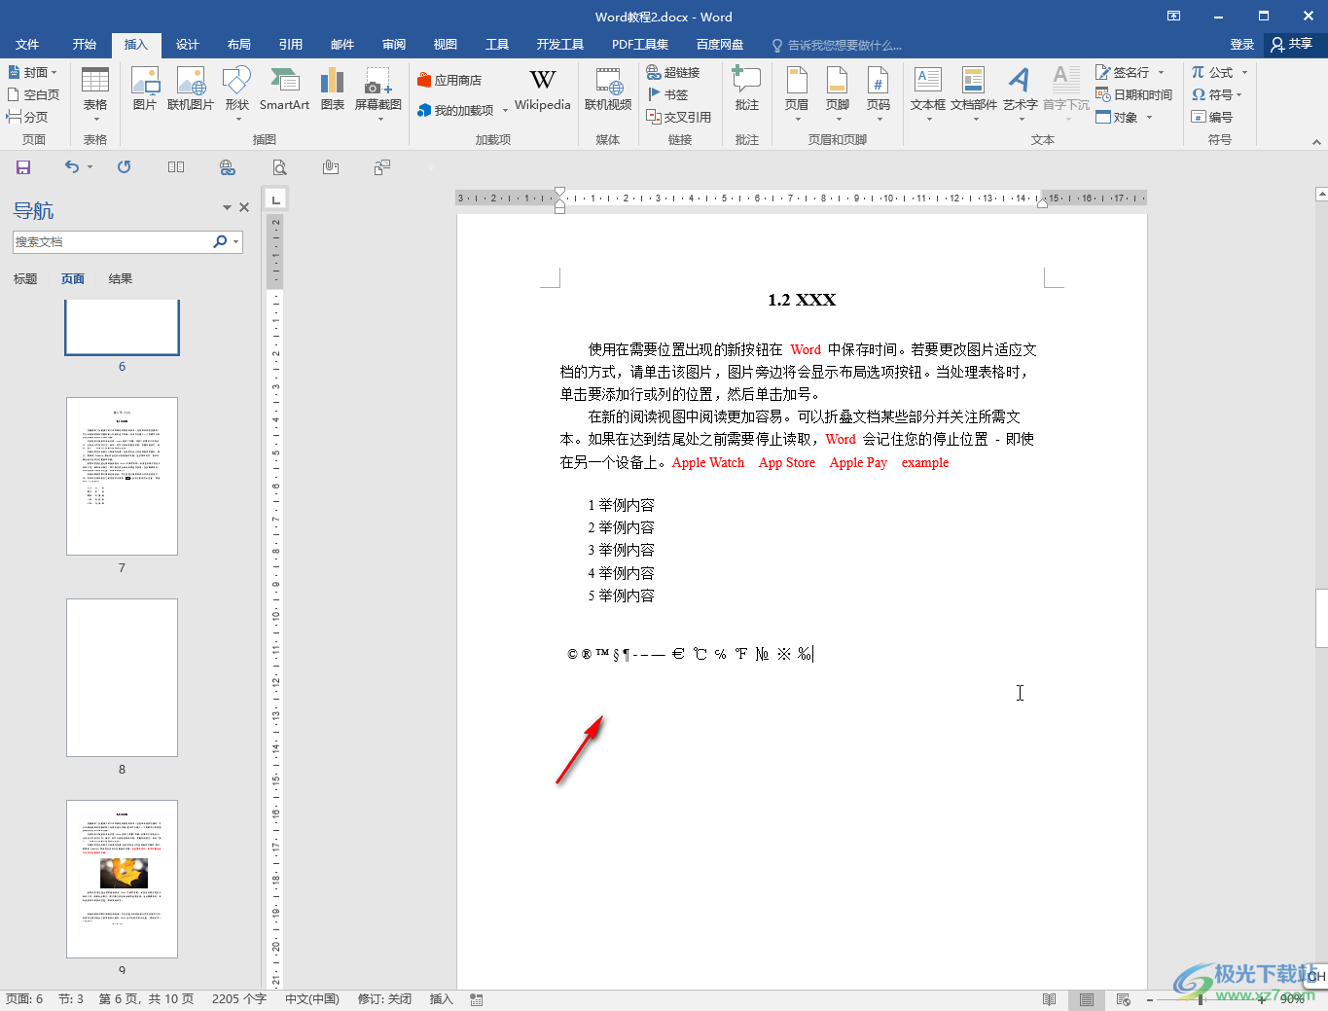
Task: Click the Undo arrow icon
Action: [x=72, y=167]
